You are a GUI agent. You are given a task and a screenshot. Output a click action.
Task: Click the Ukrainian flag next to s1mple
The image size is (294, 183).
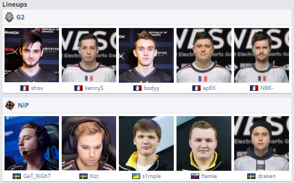tap(136, 176)
